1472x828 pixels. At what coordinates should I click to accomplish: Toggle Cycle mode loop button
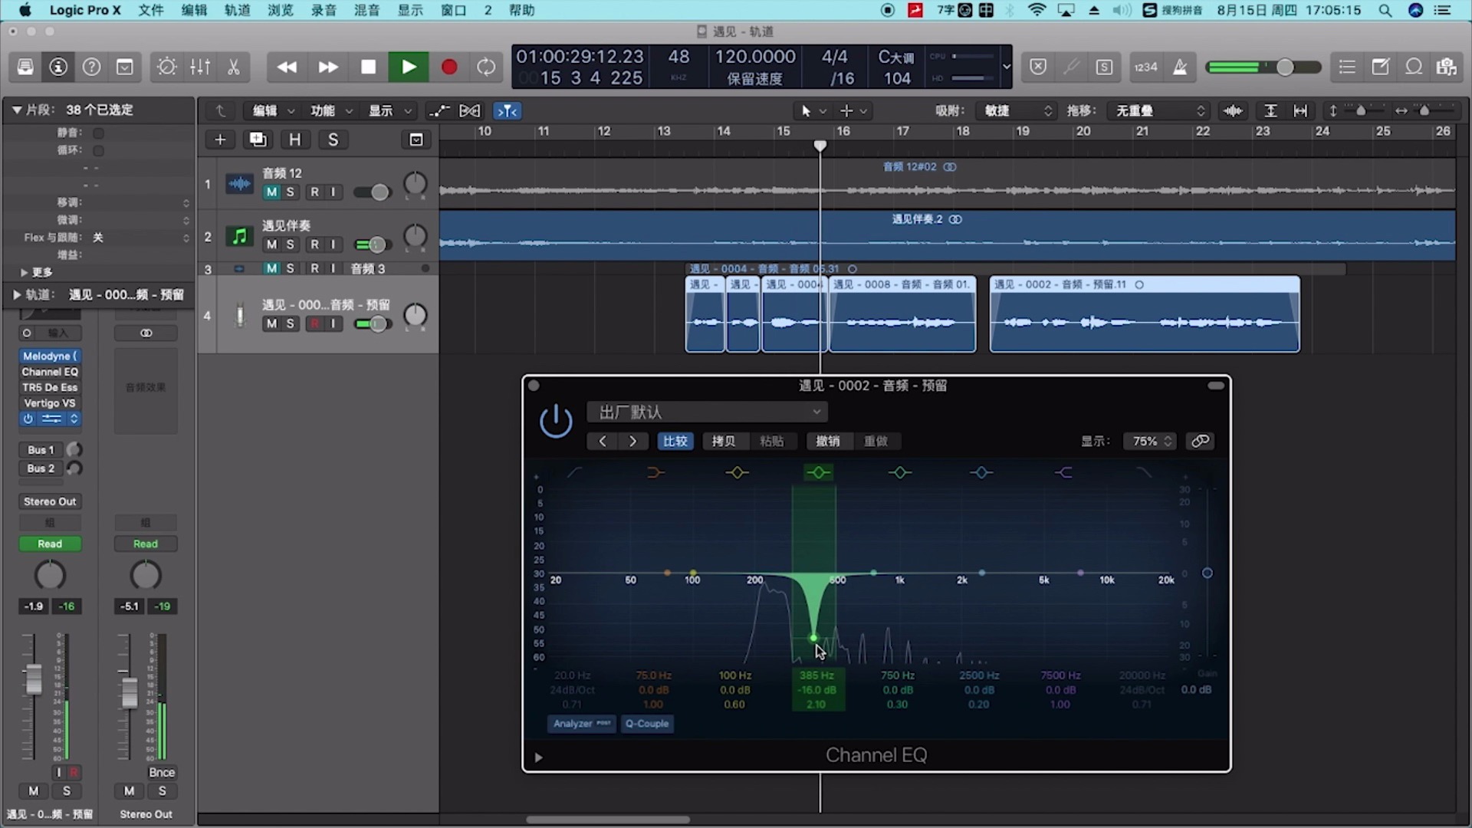point(486,67)
